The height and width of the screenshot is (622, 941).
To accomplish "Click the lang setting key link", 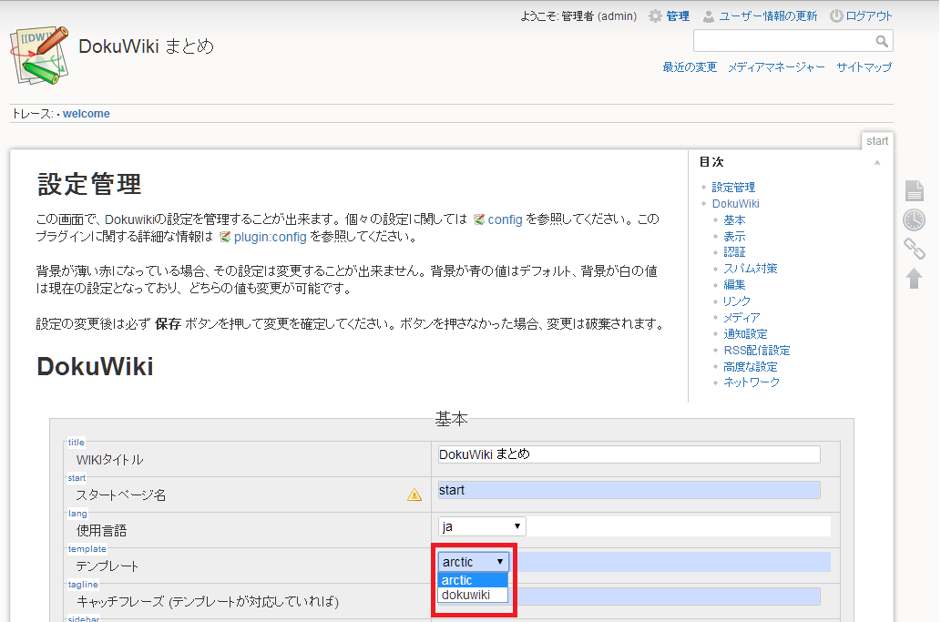I will pyautogui.click(x=77, y=514).
